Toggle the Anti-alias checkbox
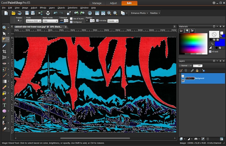 tap(97, 21)
